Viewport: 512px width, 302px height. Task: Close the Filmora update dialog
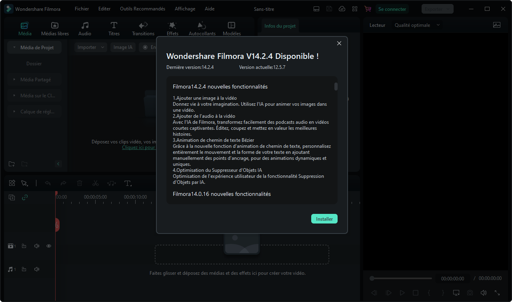tap(339, 43)
